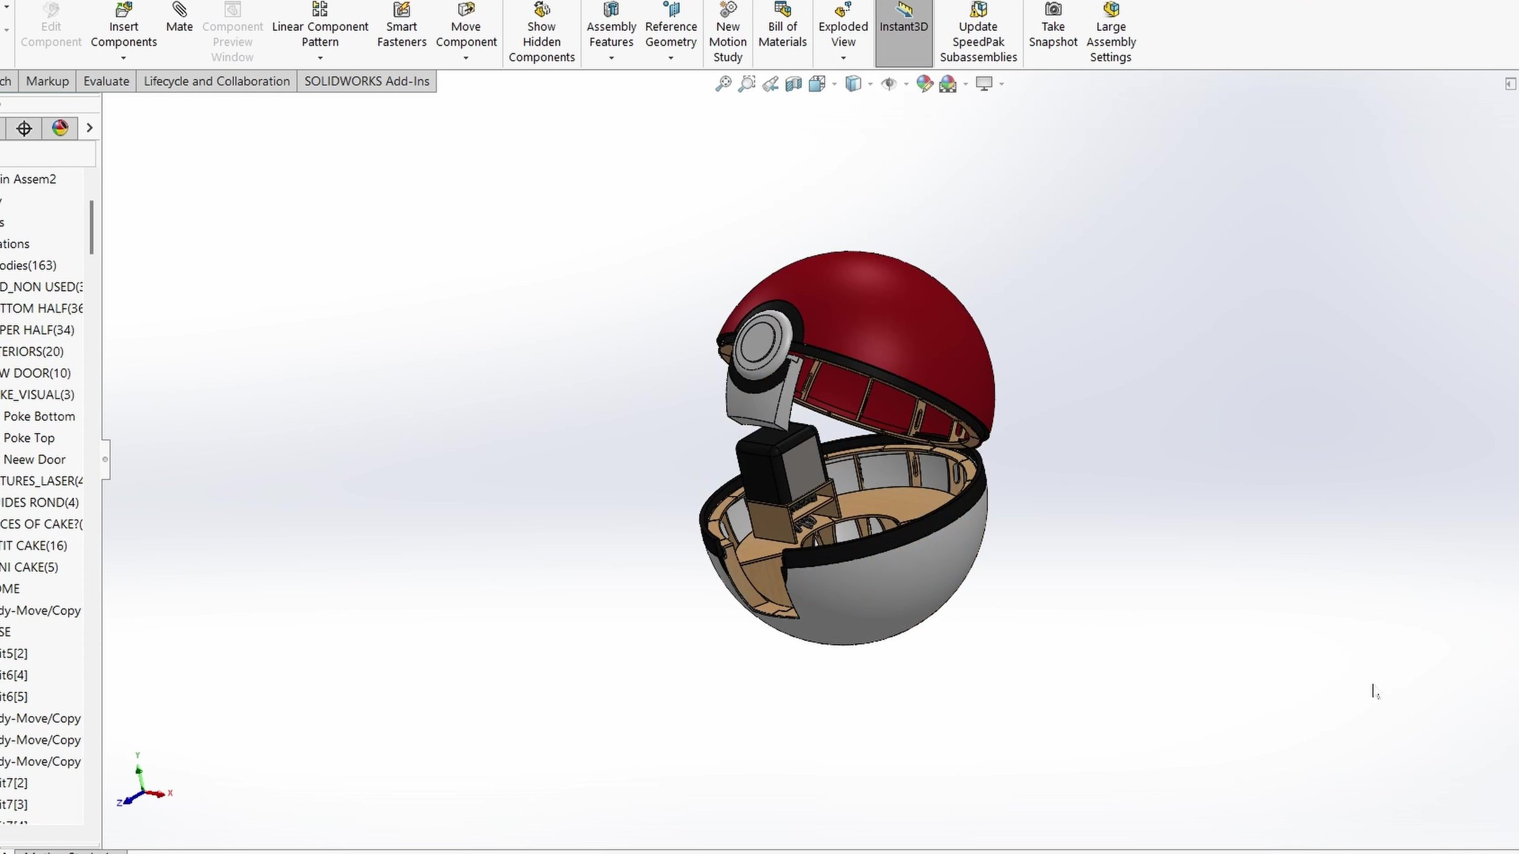
Task: Select Poke Top in feature tree
Action: point(29,438)
